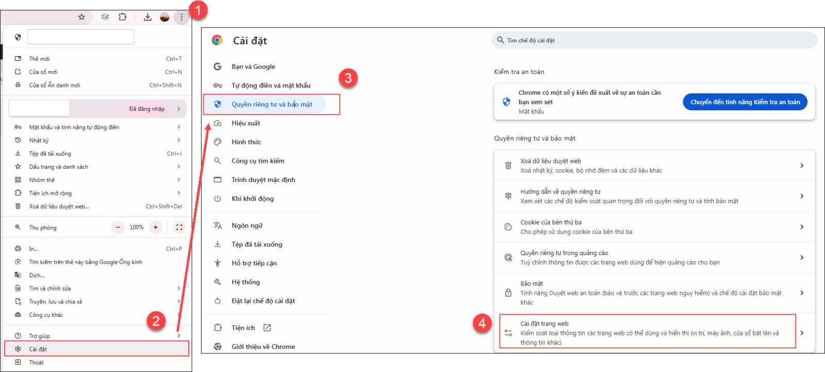Open 'Cookie của bên thứ ba' settings row

(x=654, y=227)
